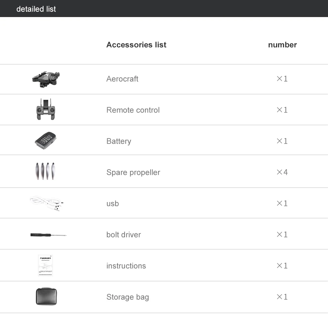Select the spare propeller blades image
The image size is (328, 328).
[x=45, y=171]
